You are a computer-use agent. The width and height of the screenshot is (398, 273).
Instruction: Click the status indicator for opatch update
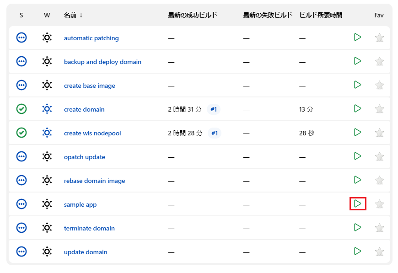point(22,156)
